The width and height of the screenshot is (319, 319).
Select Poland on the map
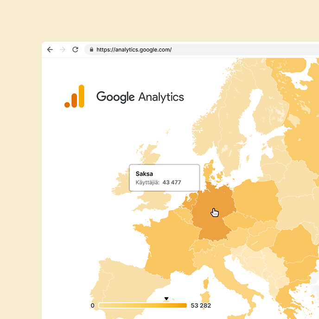[257, 201]
